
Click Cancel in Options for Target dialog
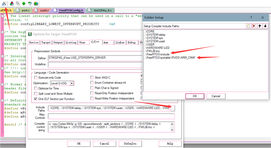pyautogui.click(x=104, y=144)
